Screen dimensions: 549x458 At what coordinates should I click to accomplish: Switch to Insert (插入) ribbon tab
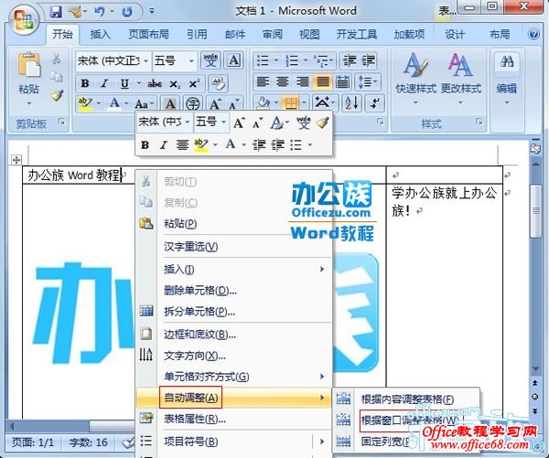(x=100, y=34)
